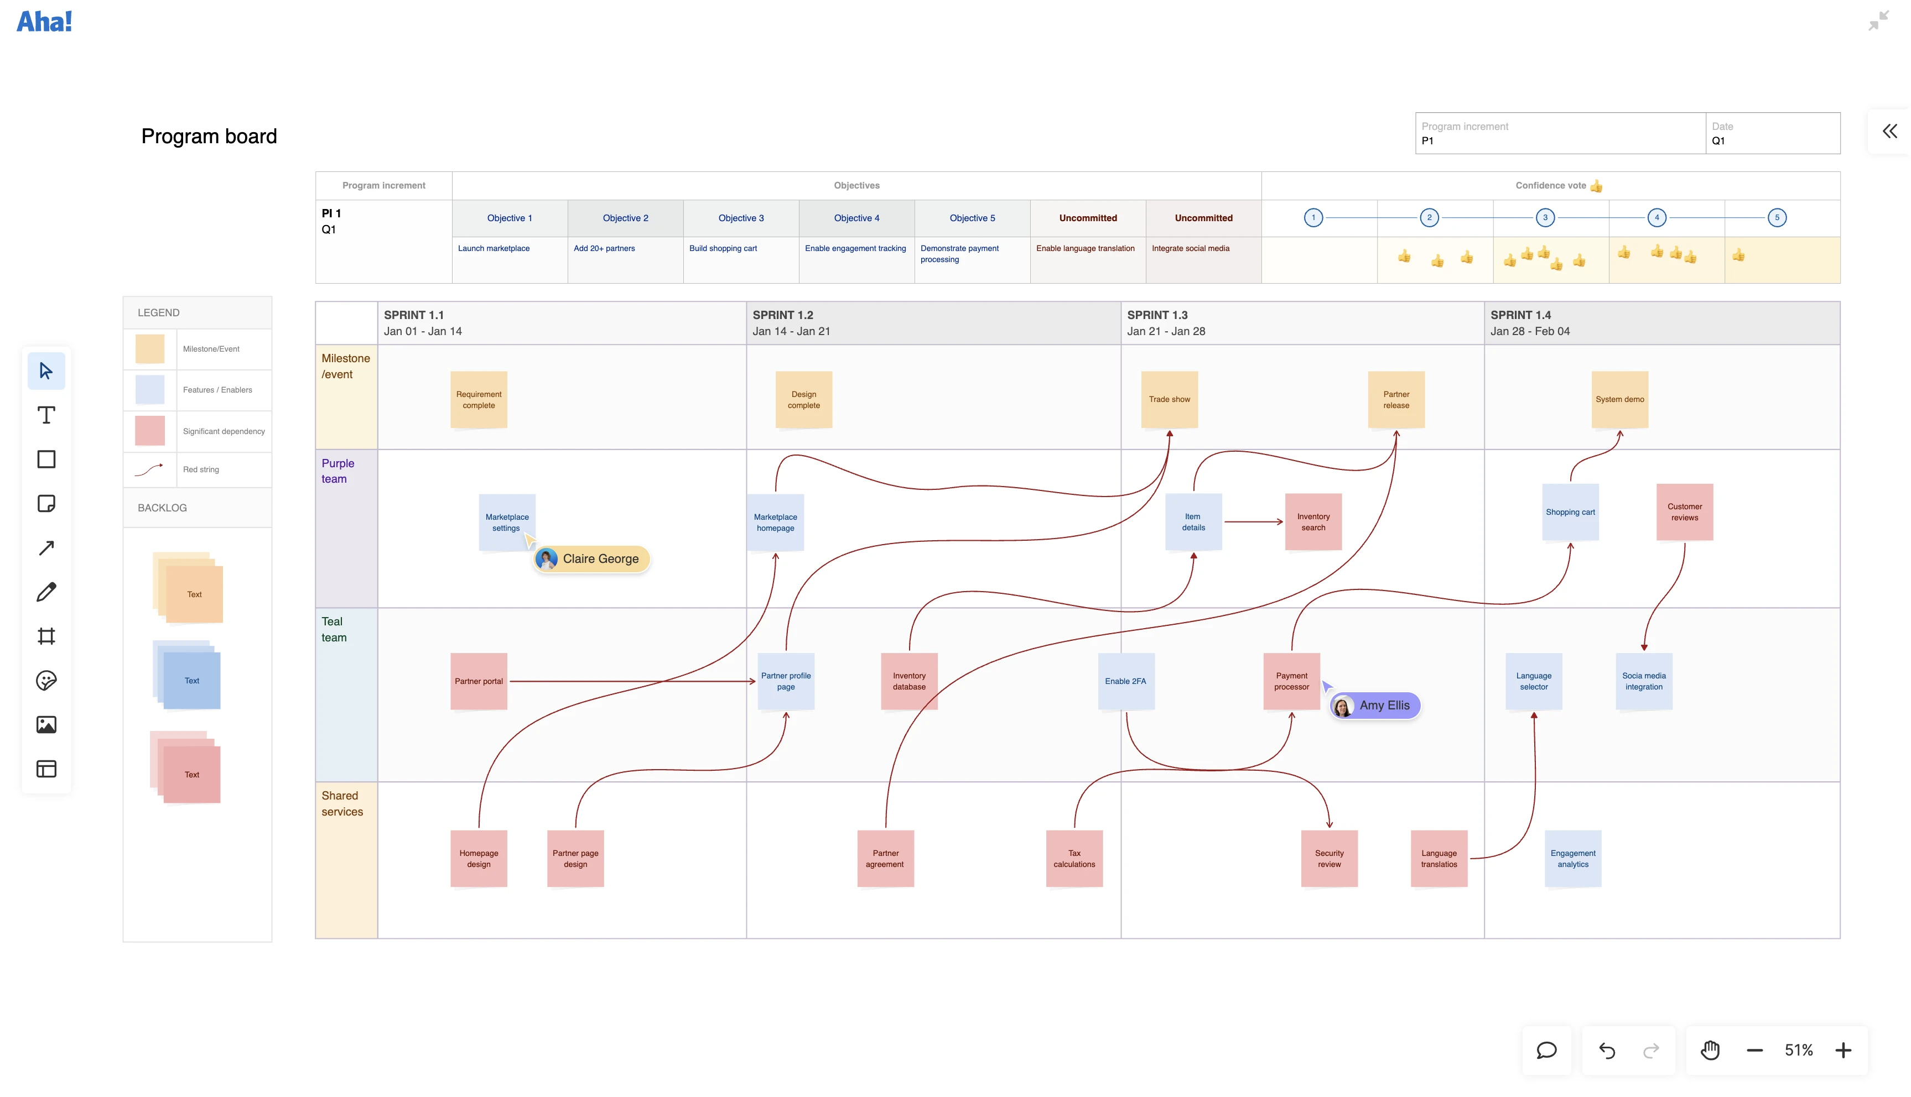The image size is (1911, 1097).
Task: Select the Shape tool
Action: pyautogui.click(x=46, y=459)
